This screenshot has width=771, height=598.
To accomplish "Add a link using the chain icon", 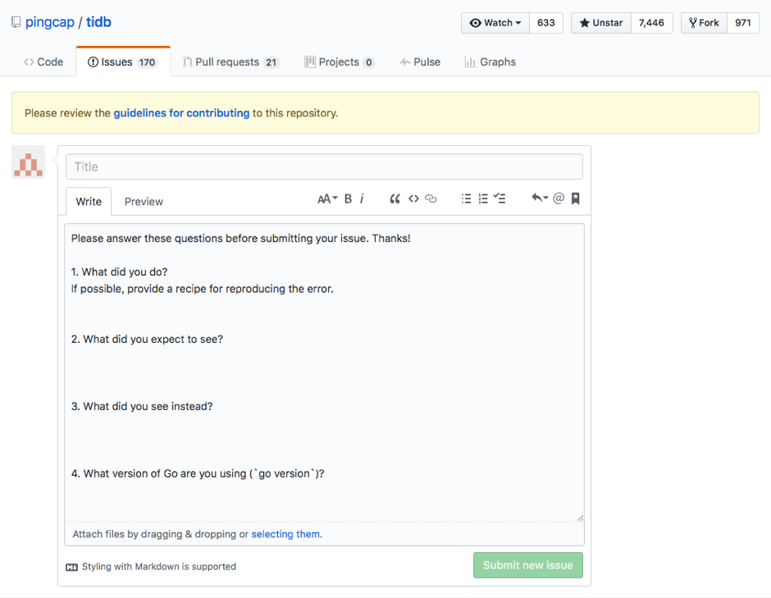I will pyautogui.click(x=431, y=199).
